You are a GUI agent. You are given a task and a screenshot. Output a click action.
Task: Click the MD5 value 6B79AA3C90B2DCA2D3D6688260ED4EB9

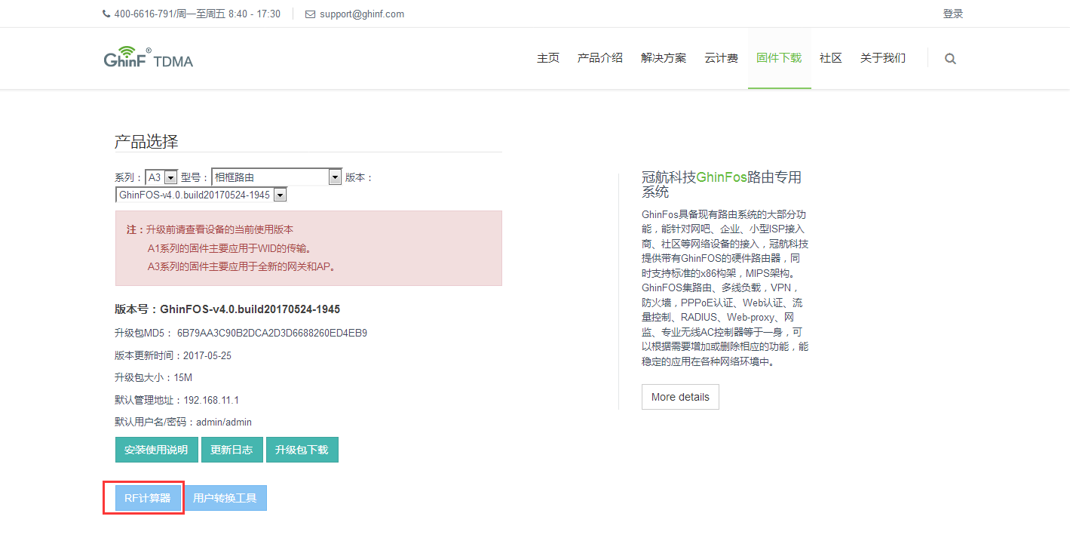[272, 333]
